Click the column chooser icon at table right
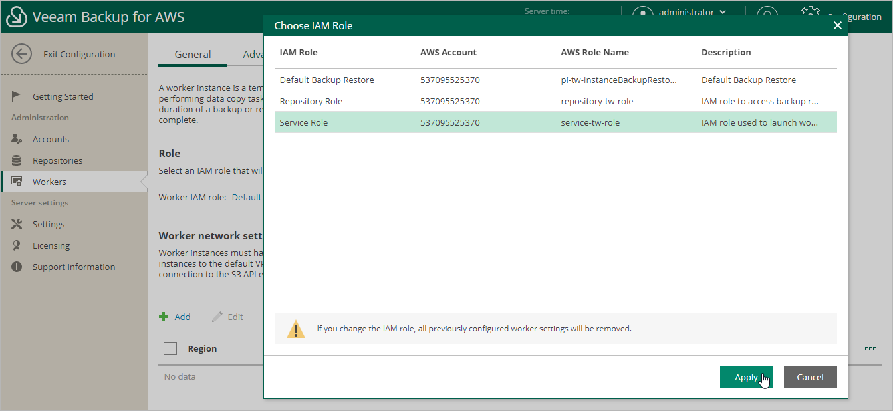Viewport: 893px width, 411px height. [870, 348]
